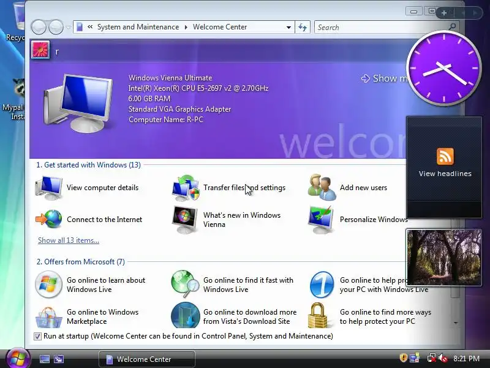490x368 pixels.
Task: Open Add new users item
Action: [347, 188]
